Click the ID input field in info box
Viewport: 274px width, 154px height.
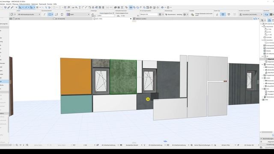point(149,14)
